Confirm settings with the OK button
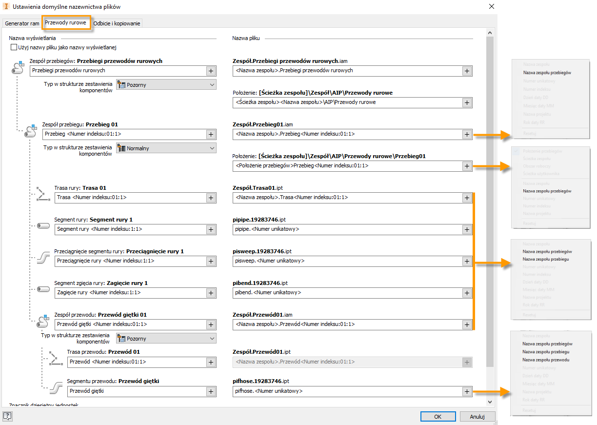597x425 pixels. 438,417
